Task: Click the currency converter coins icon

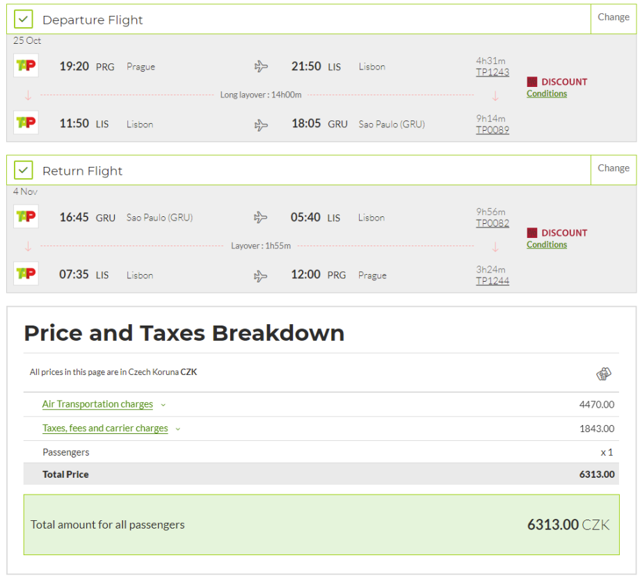Action: point(603,374)
